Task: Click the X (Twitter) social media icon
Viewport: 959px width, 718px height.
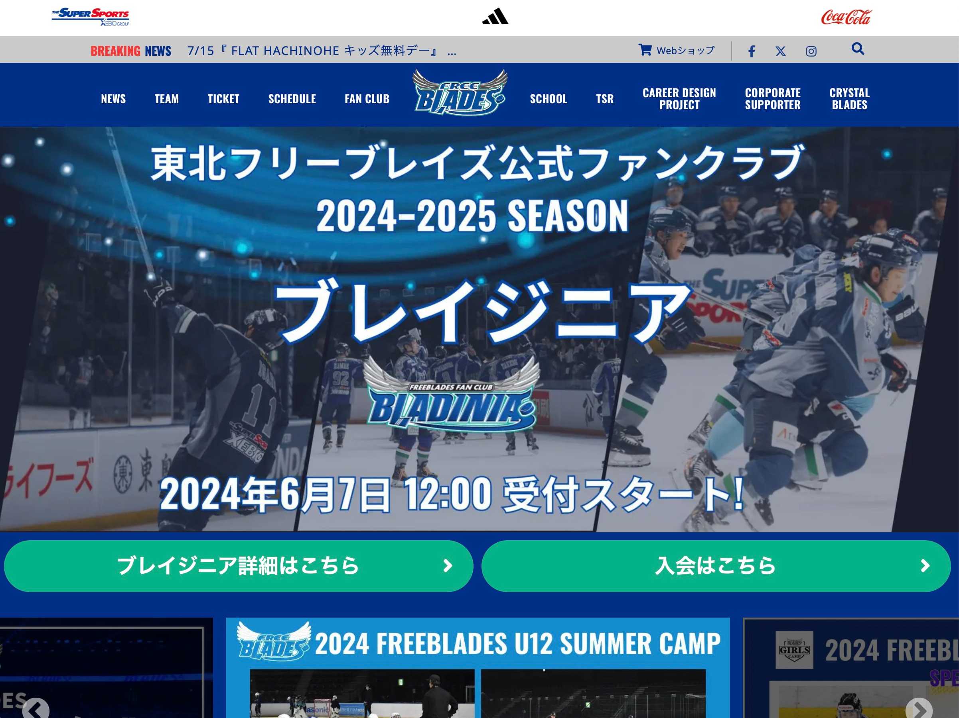Action: click(x=781, y=51)
